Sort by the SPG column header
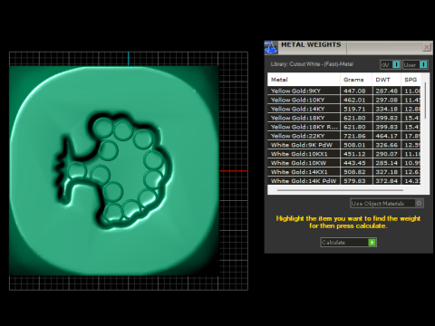This screenshot has height=326, width=435. click(411, 80)
